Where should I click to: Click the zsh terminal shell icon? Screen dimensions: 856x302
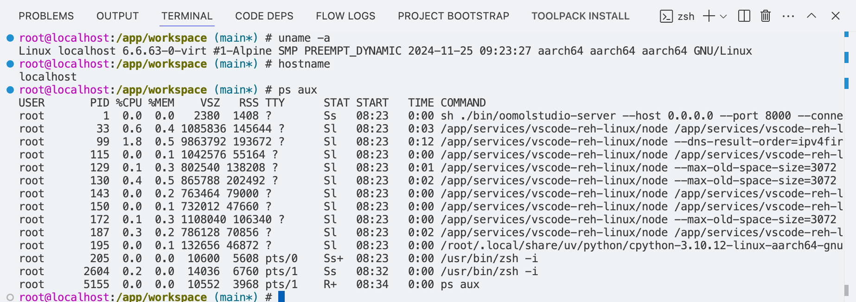coord(666,16)
